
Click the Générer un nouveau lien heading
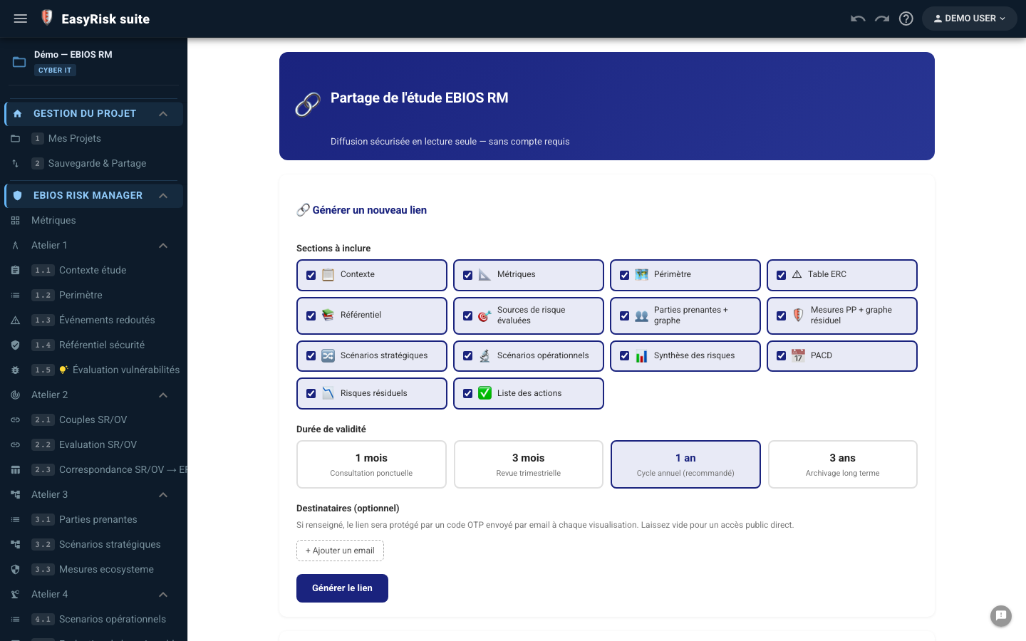(362, 210)
